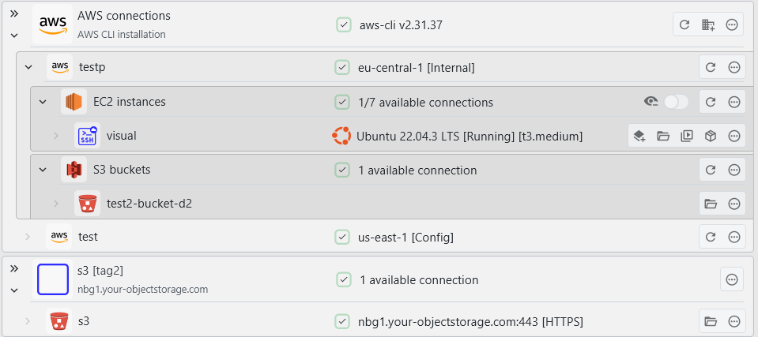The height and width of the screenshot is (337, 758).
Task: Click the add-grid icon for AWS connections
Action: (x=709, y=25)
